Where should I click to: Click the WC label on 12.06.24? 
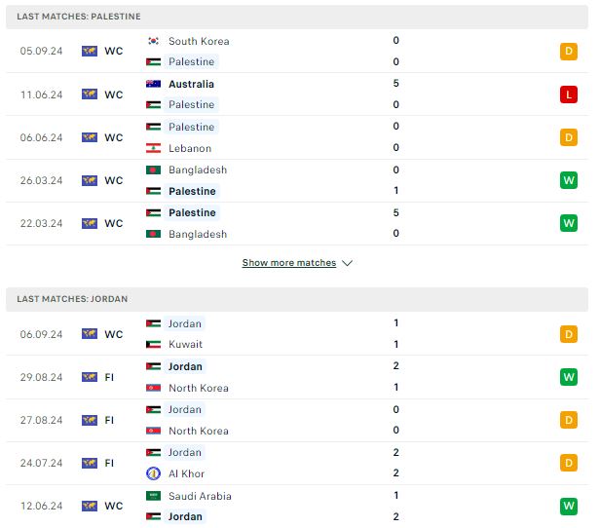click(x=114, y=506)
